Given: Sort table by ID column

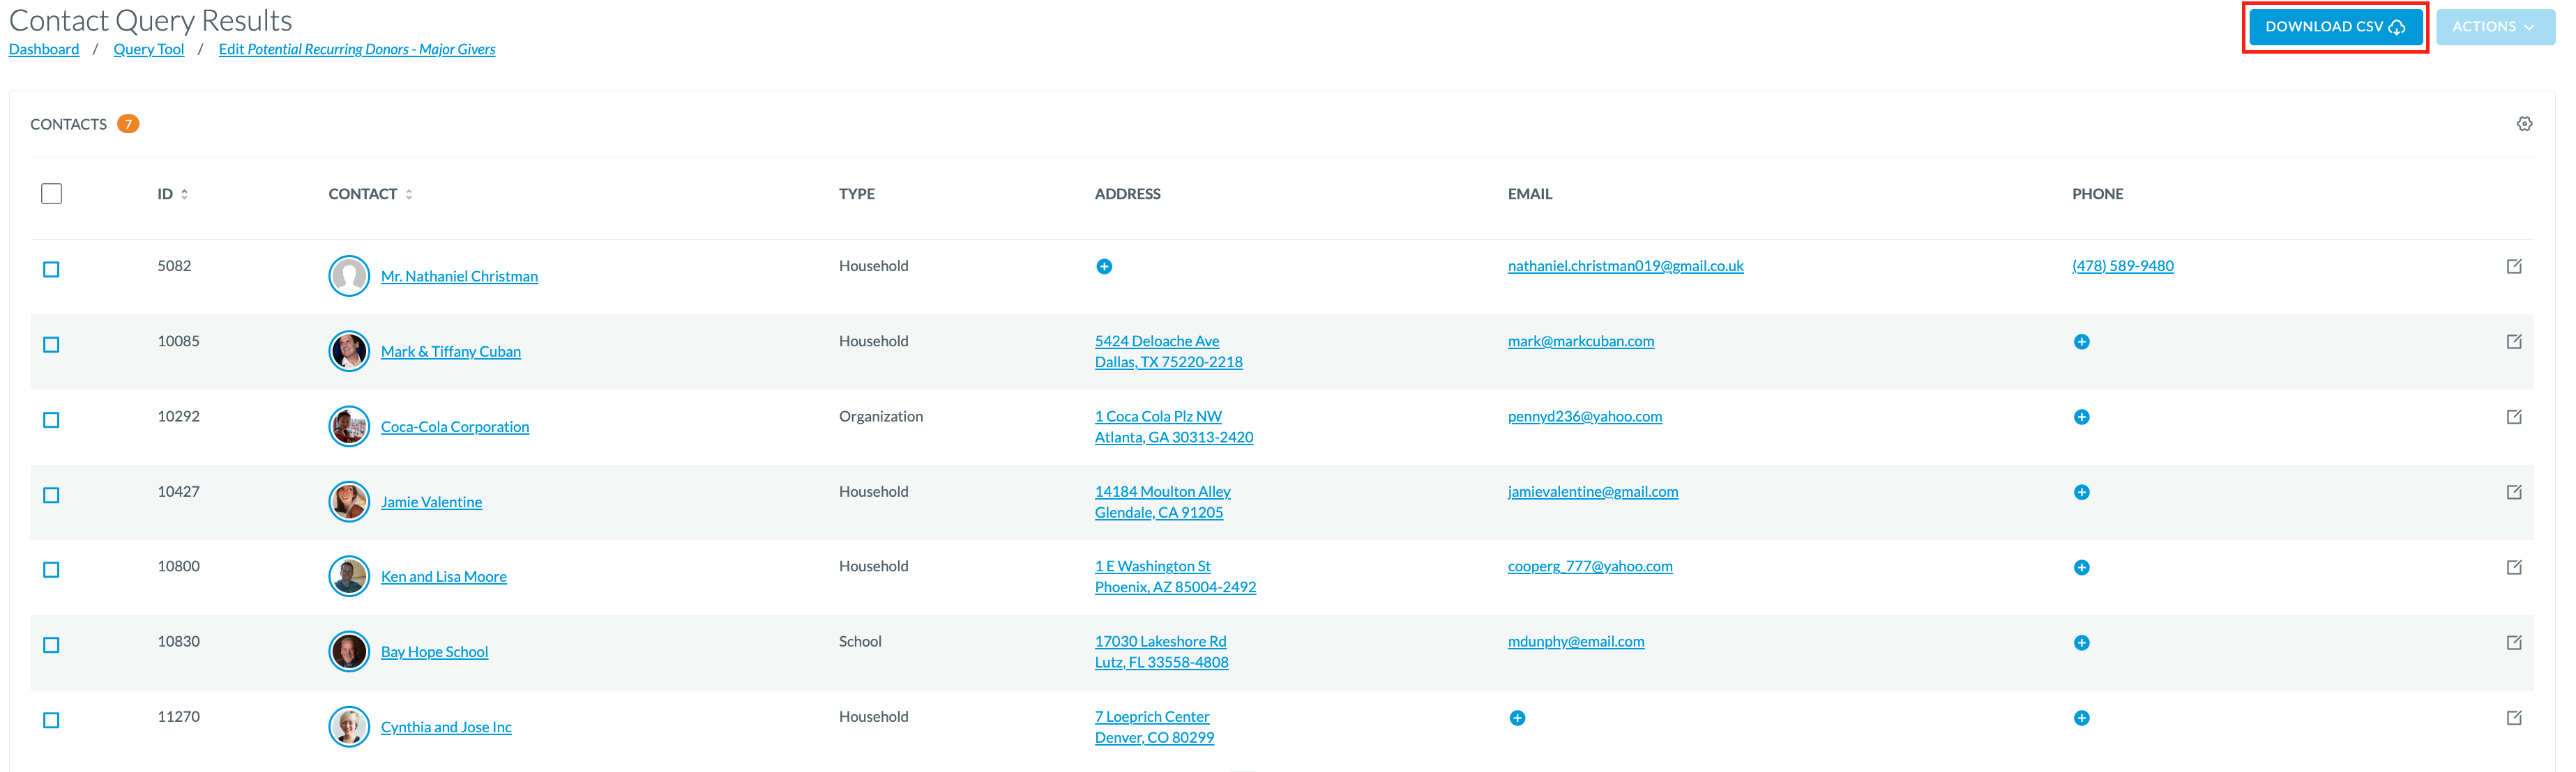Looking at the screenshot, I should [x=172, y=194].
